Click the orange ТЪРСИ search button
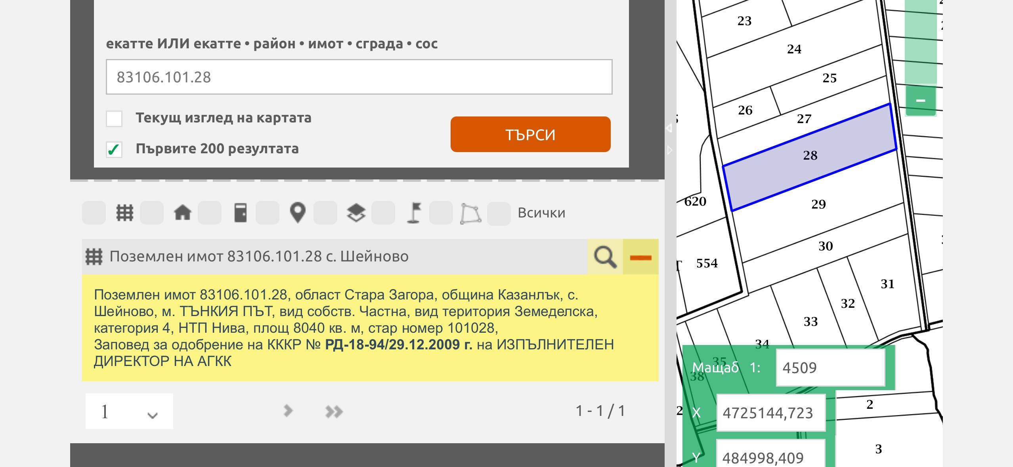 pyautogui.click(x=530, y=134)
